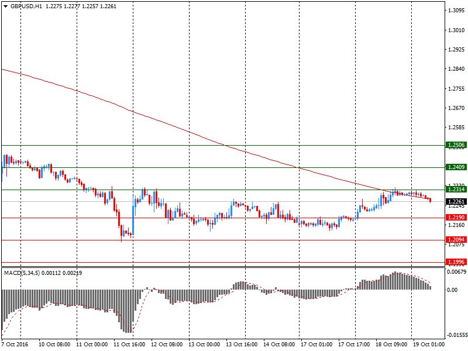This screenshot has width=468, height=351.
Task: Select the 1.2261 current price label
Action: [456, 202]
